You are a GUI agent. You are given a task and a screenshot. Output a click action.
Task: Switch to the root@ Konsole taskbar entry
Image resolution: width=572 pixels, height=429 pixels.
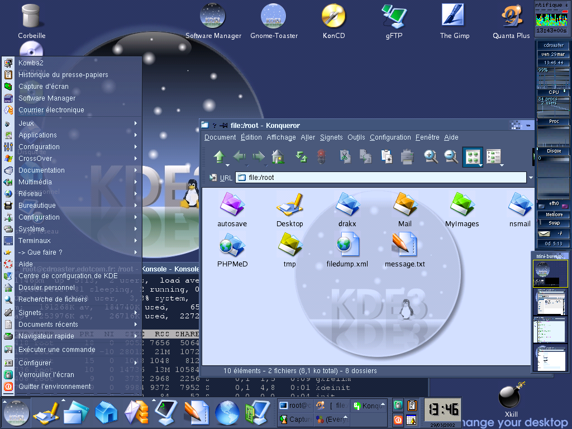(x=295, y=406)
